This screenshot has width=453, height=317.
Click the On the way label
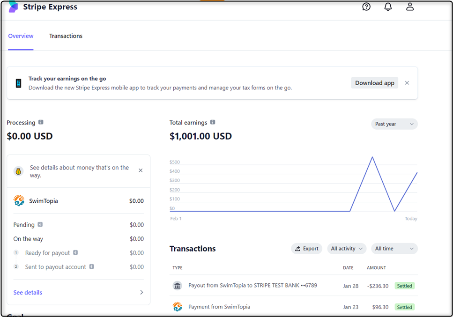(28, 239)
